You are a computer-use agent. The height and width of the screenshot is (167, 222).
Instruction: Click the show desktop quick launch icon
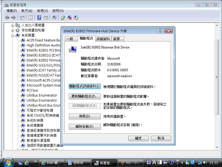[20, 163]
